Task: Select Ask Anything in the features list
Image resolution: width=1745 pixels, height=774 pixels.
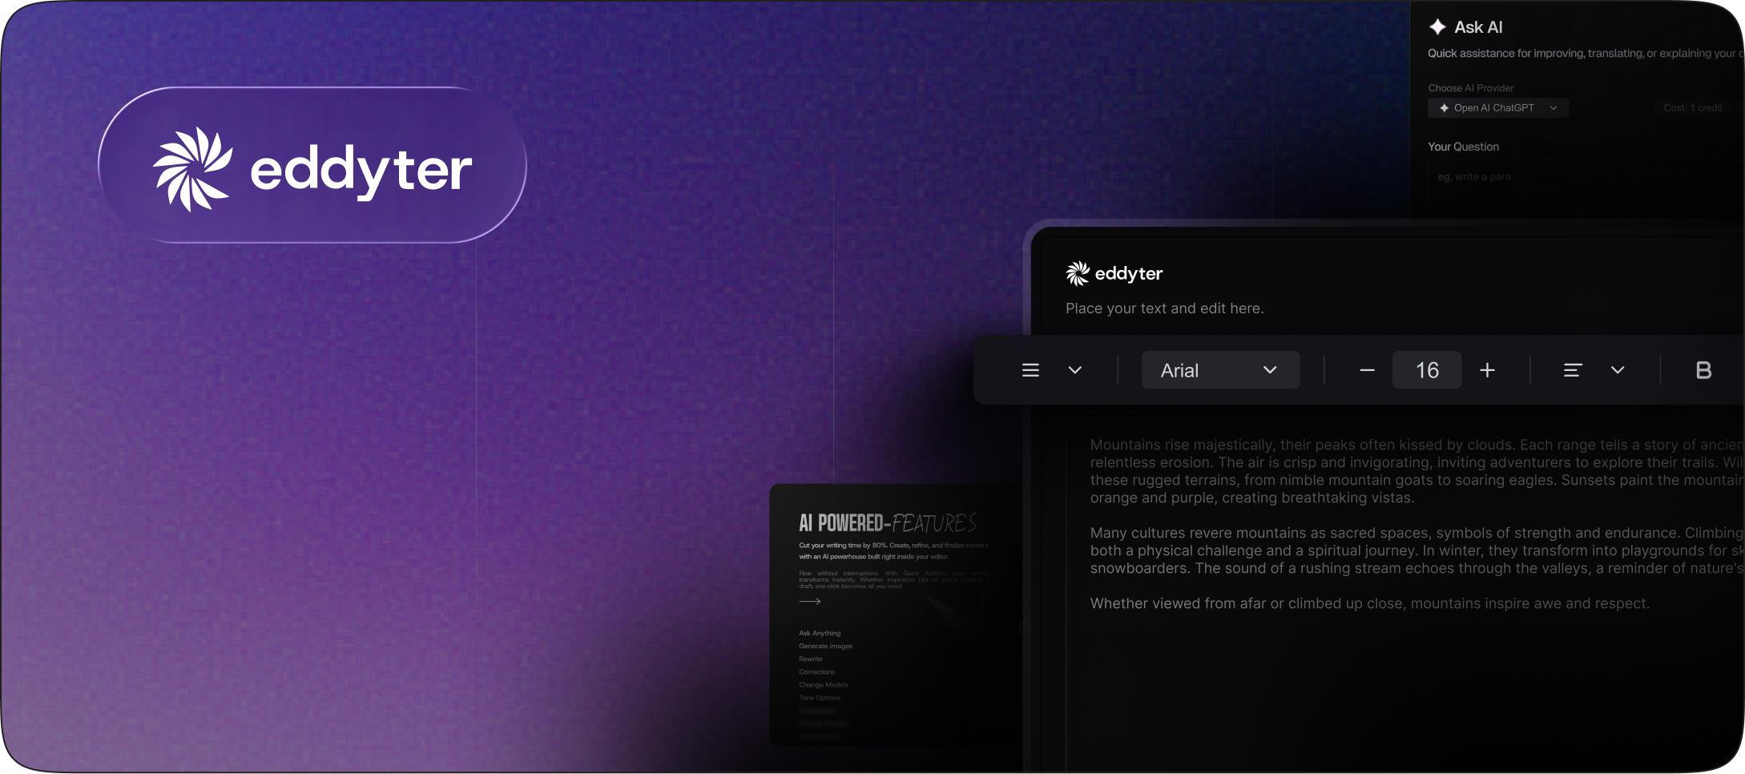Action: point(820,633)
